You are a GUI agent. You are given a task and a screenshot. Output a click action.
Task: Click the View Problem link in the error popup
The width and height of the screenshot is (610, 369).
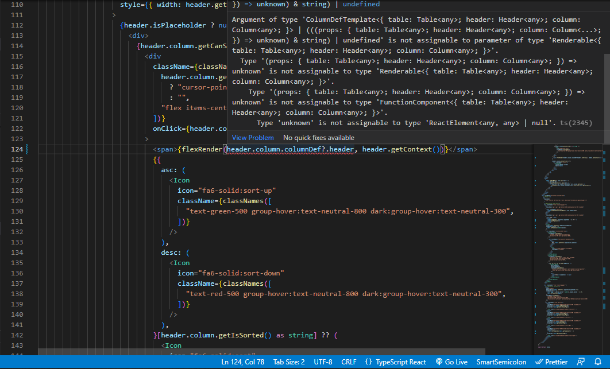point(253,138)
